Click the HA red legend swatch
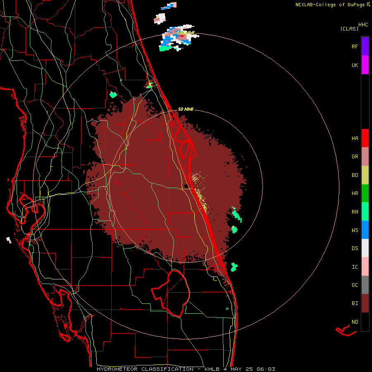The width and height of the screenshot is (372, 372). click(365, 138)
